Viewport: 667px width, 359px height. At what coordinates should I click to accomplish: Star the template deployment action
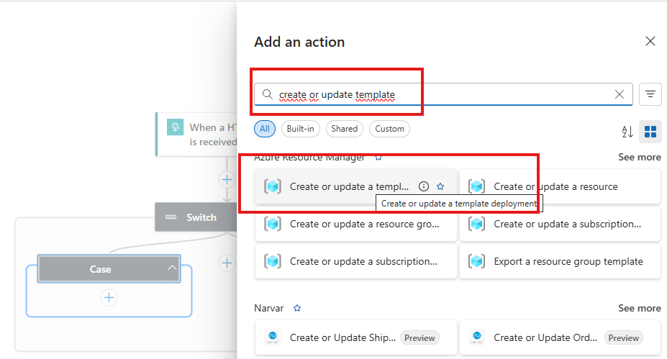(x=440, y=186)
